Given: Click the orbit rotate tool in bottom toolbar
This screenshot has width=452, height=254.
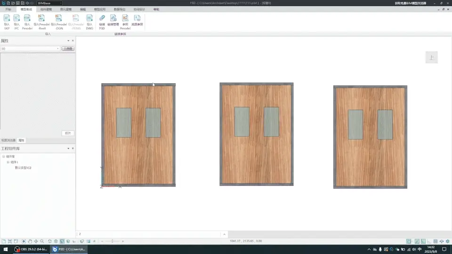Looking at the screenshot, I should tap(36, 241).
